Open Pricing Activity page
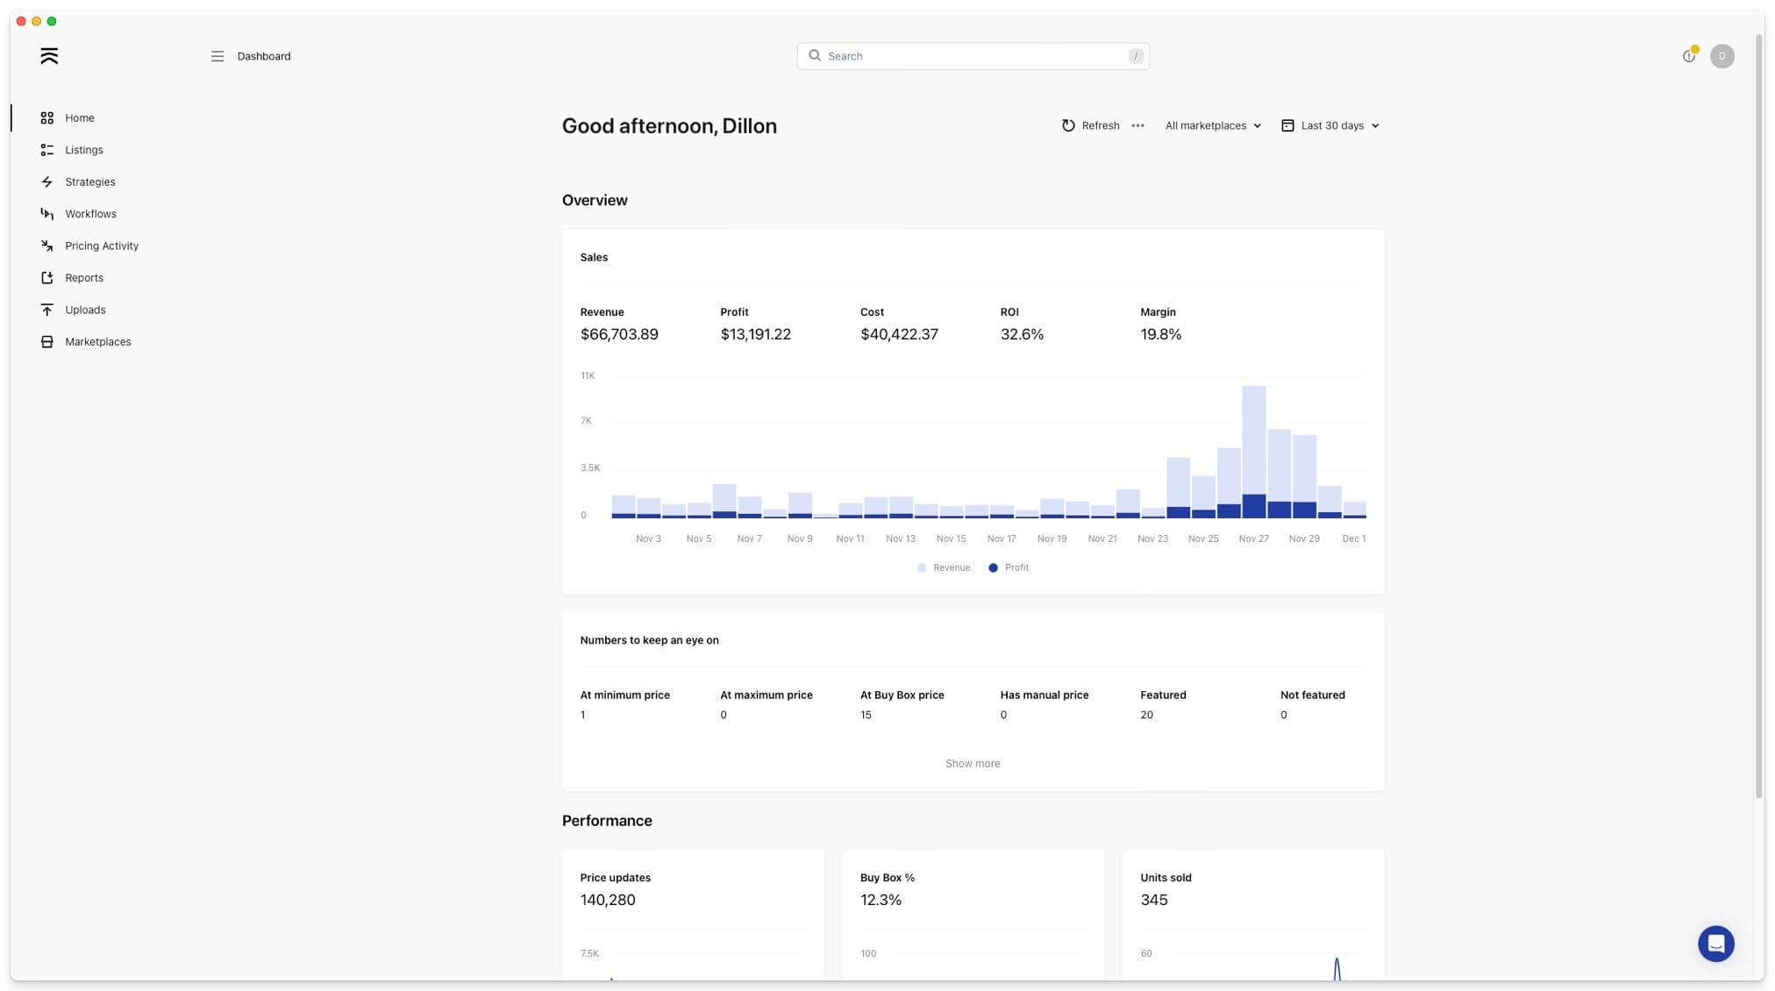Screen dimensions: 1775x991 click(101, 246)
